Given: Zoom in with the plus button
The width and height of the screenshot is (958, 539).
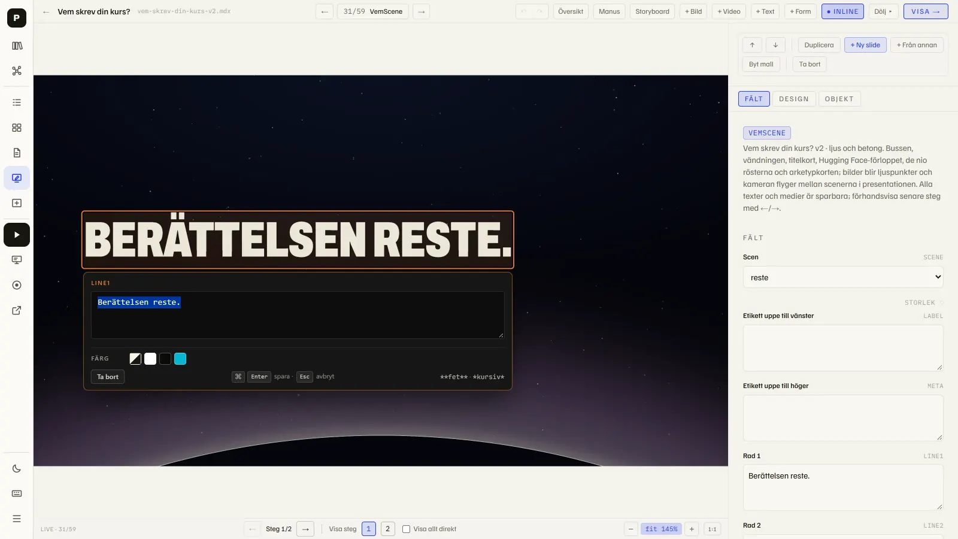Looking at the screenshot, I should click(692, 529).
